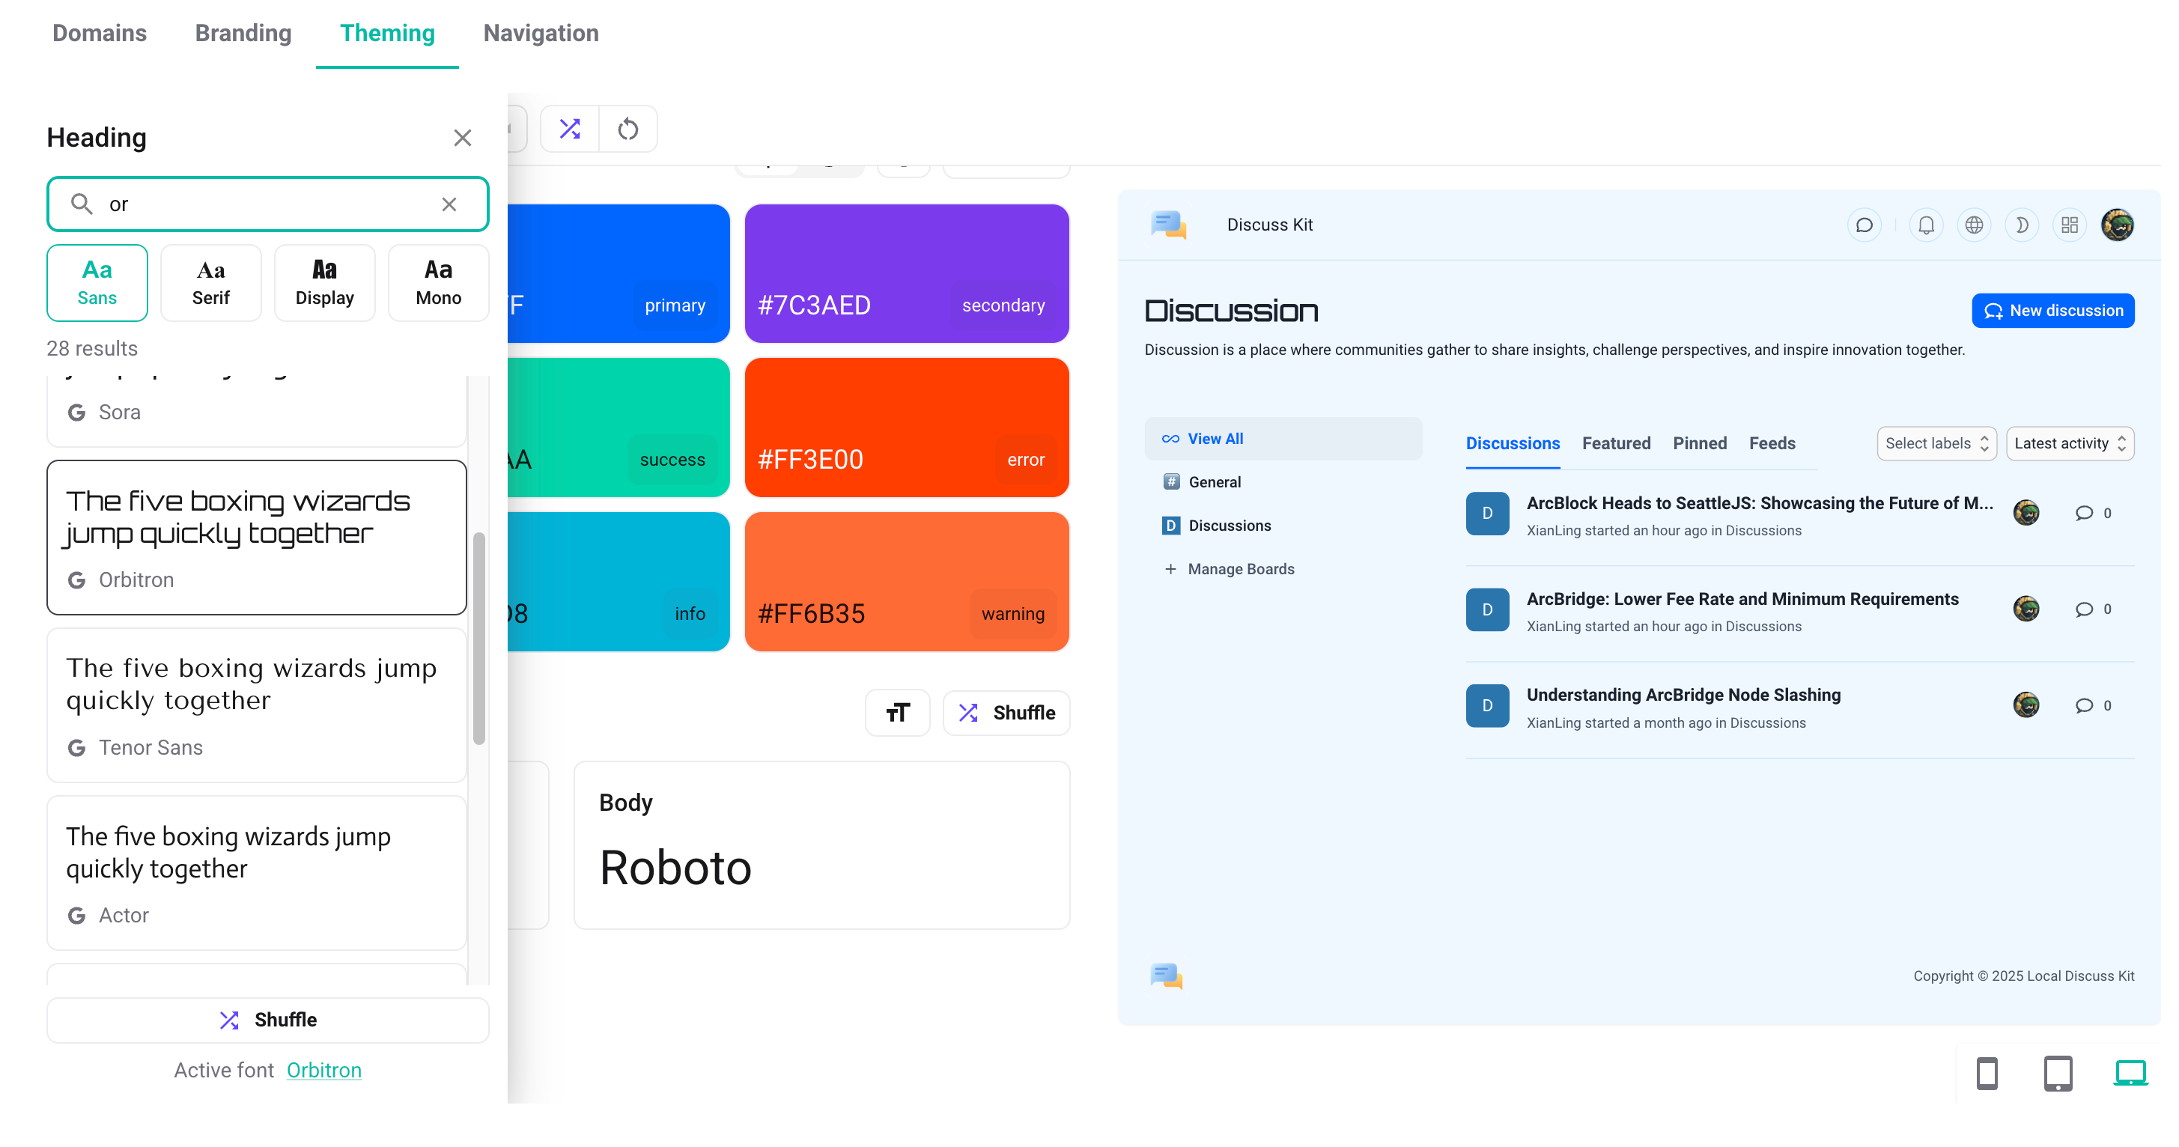Switch preview to mobile device view
Screen dimensions: 2179x1147
point(1987,1074)
